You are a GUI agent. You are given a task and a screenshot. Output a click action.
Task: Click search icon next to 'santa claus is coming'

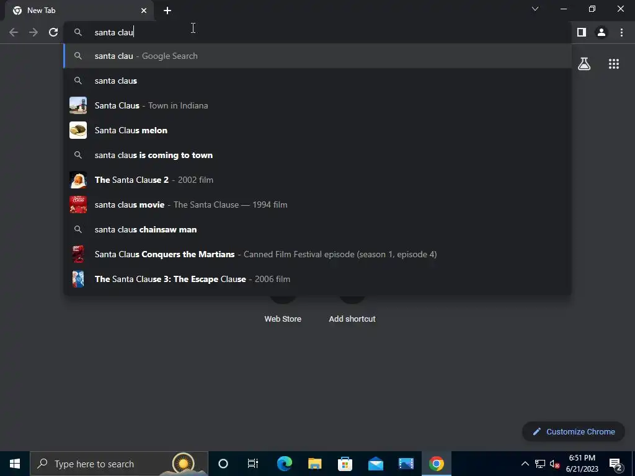coord(78,155)
